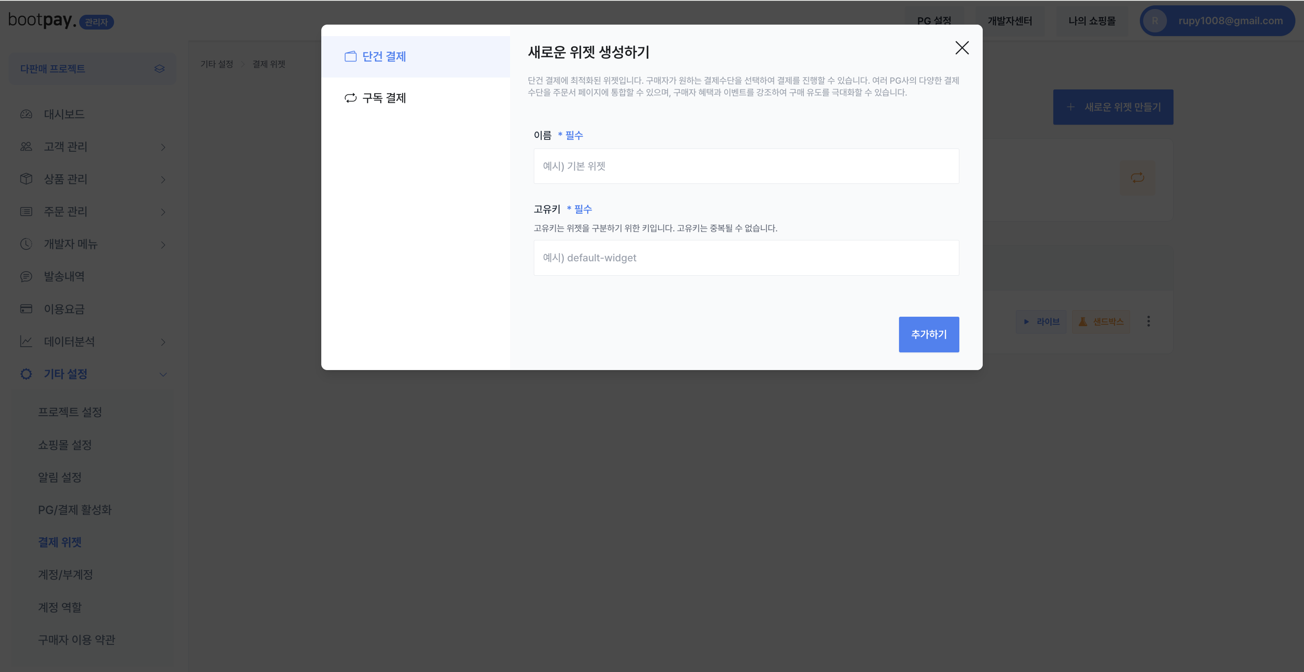Image resolution: width=1304 pixels, height=672 pixels.
Task: Open the 이용요금 card icon
Action: [x=26, y=309]
